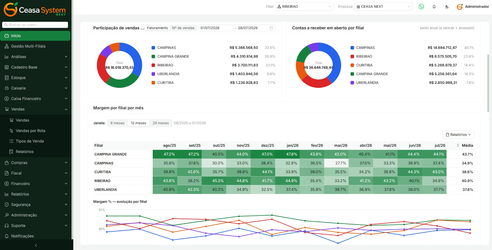Click the page vertical scrollbar
Screen dimensions: 492x250
pos(488,83)
